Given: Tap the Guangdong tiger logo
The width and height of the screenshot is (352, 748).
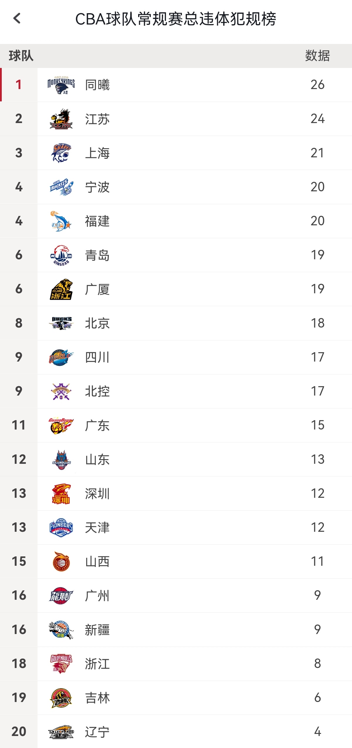Looking at the screenshot, I should click(61, 425).
